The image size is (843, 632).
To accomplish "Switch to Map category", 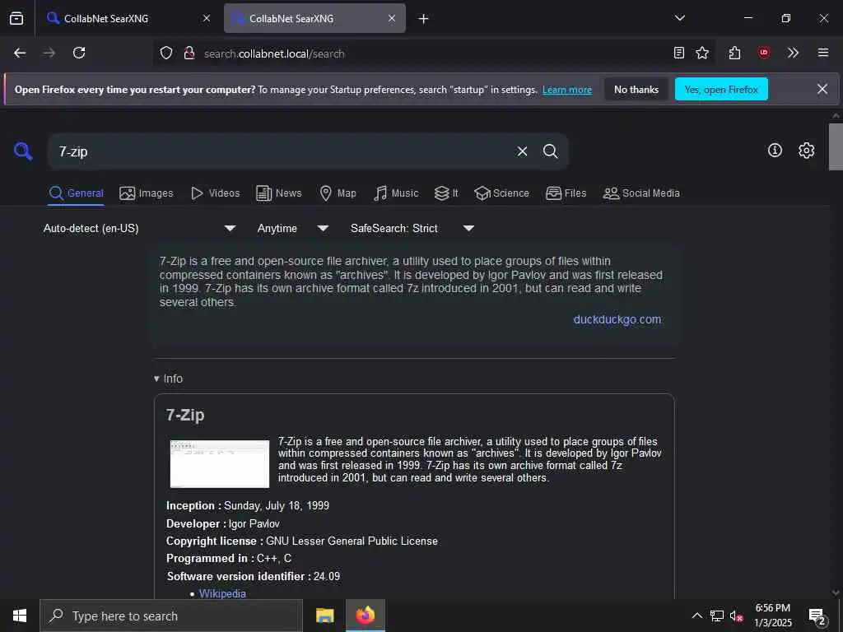I will (338, 193).
